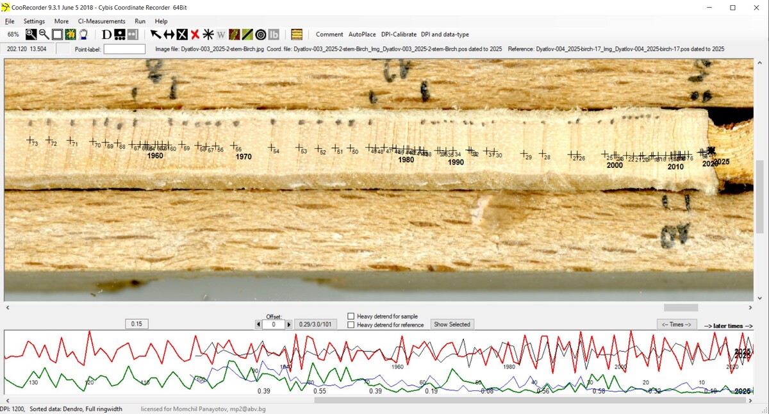This screenshot has width=769, height=414.
Task: Click the red X delete point icon
Action: (x=195, y=34)
